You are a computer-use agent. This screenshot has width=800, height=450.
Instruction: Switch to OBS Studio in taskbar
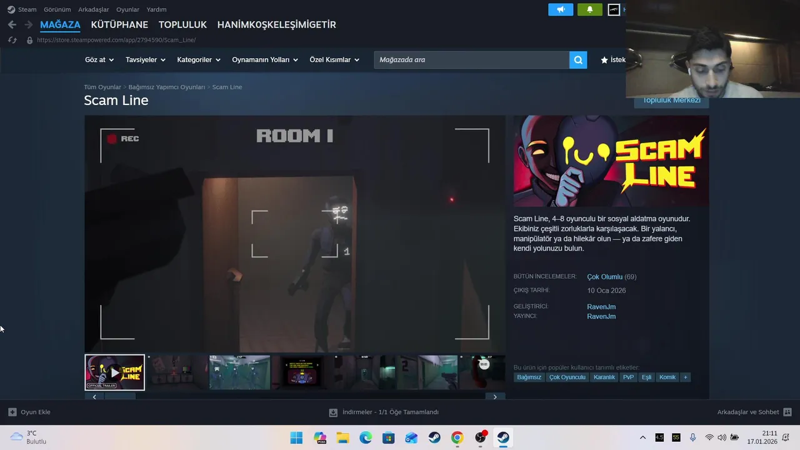point(480,437)
